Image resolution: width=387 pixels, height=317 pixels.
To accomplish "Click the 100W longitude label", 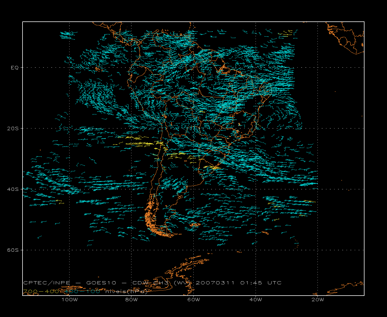I will click(70, 300).
